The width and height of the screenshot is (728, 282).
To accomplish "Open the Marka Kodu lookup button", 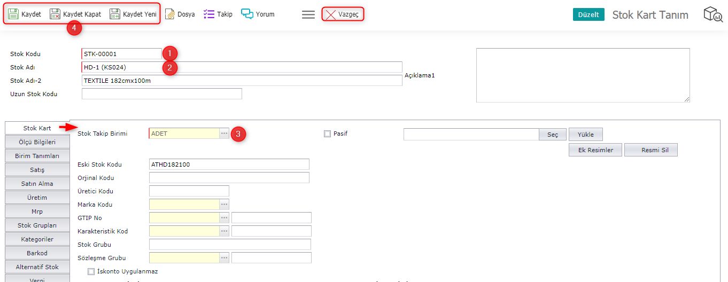I will coord(224,204).
